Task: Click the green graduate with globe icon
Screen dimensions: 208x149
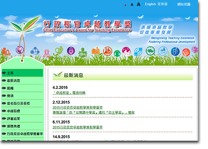Action: click(x=83, y=53)
